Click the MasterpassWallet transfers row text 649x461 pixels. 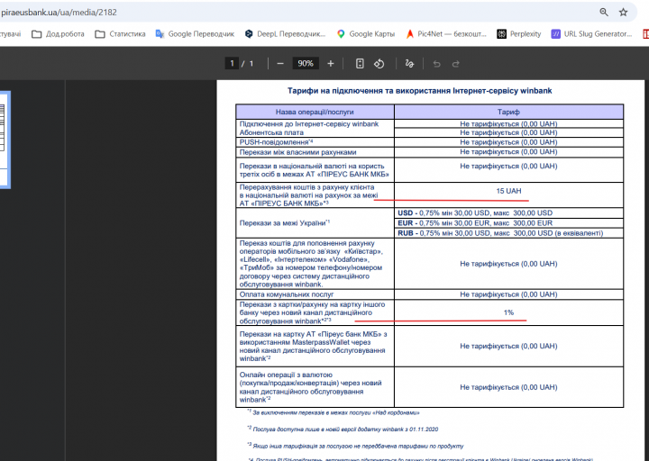pos(314,346)
